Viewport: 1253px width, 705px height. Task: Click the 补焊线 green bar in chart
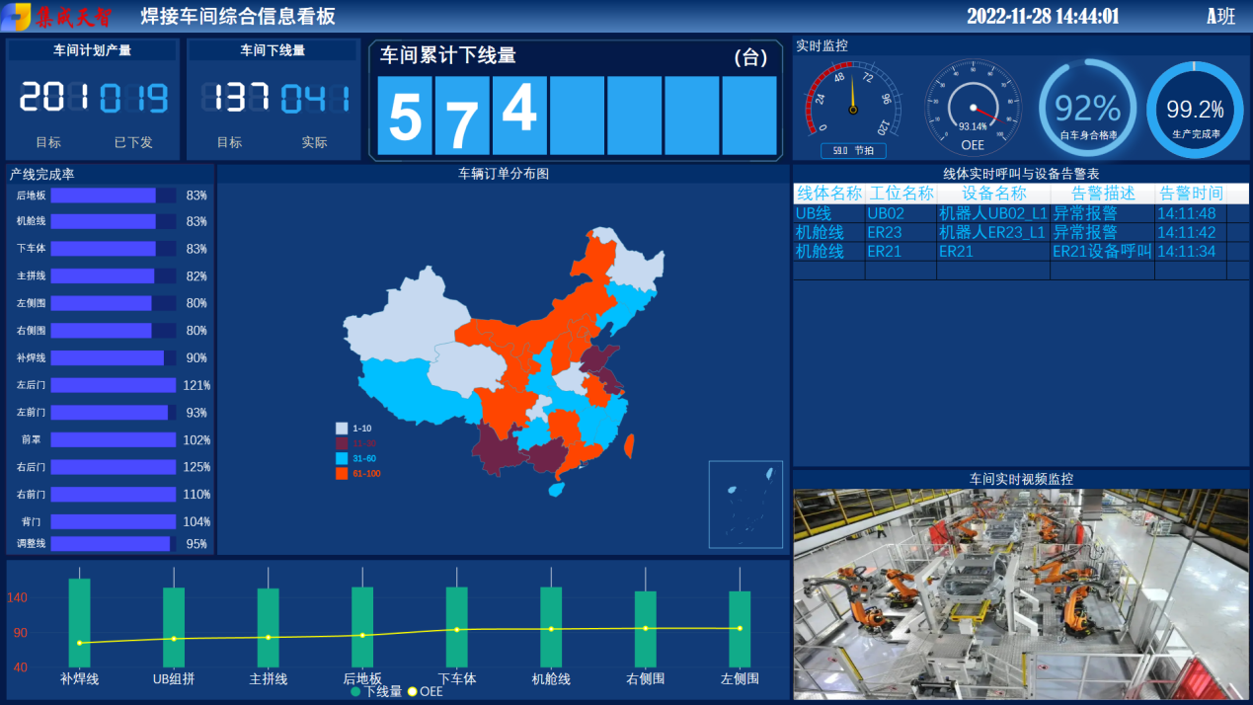[x=79, y=622]
